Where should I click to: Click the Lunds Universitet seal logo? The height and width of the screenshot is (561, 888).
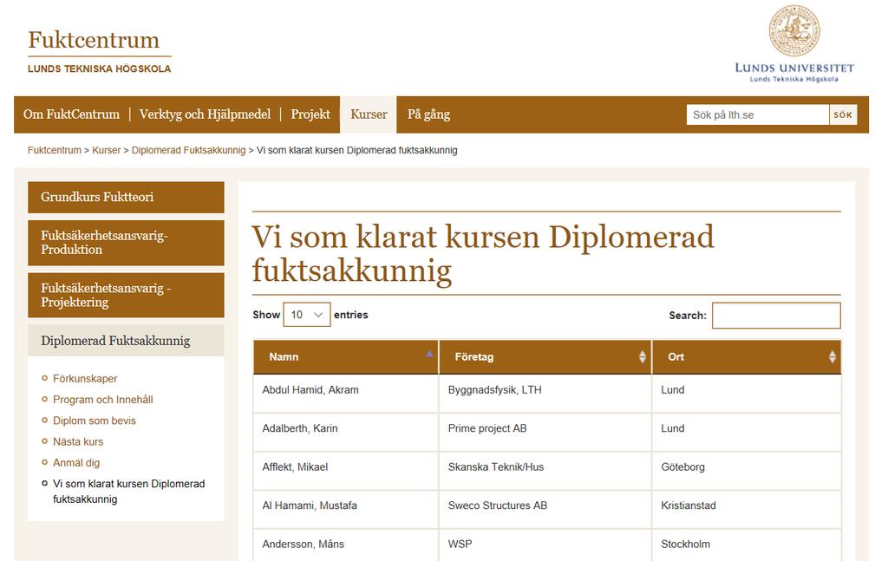[x=794, y=30]
